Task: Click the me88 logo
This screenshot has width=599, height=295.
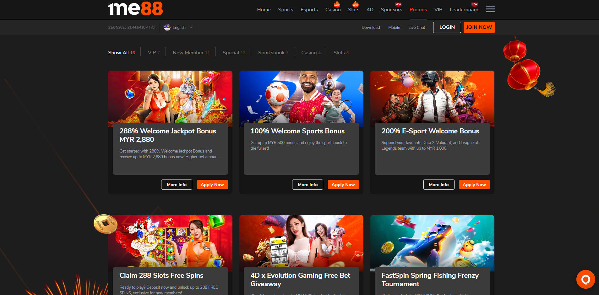Action: tap(135, 9)
